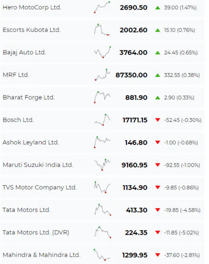Image resolution: width=209 pixels, height=264 pixels.
Task: Open Hero MotoCorp Ltd. stock page
Action: (x=32, y=7)
